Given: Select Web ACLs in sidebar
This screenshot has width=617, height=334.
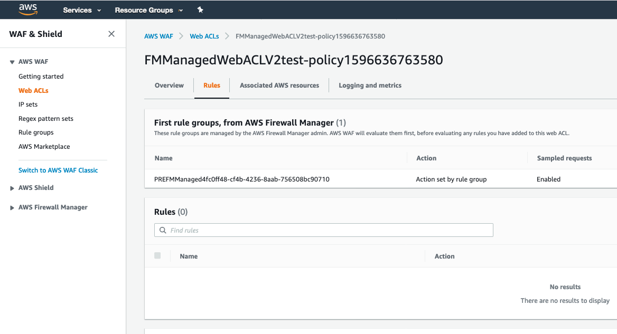Looking at the screenshot, I should [x=33, y=90].
